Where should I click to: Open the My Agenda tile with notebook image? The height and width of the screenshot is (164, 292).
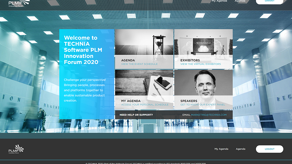[x=144, y=90]
